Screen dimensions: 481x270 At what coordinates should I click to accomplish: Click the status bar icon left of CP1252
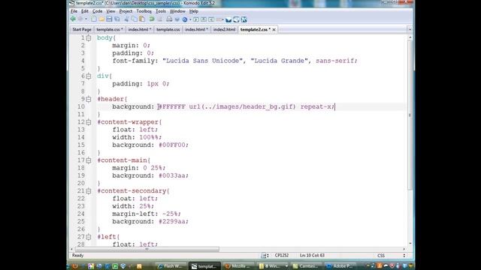pos(264,255)
